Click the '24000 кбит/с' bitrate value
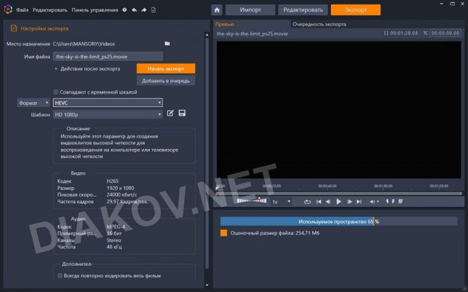Screen dimensions: 468x292 tap(122, 194)
